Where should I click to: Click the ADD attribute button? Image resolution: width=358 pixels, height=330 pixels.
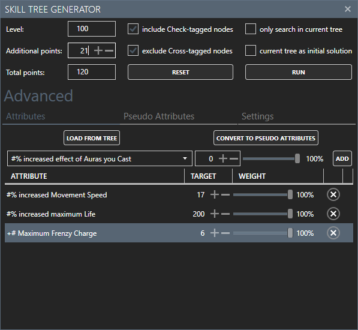(342, 158)
